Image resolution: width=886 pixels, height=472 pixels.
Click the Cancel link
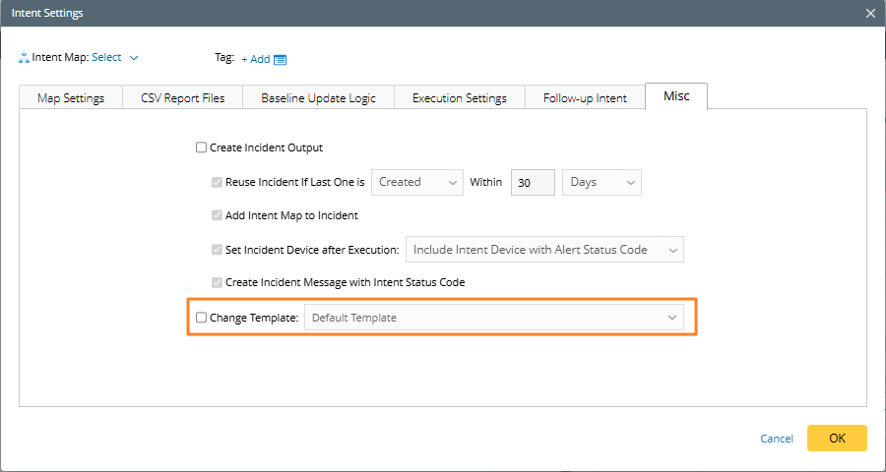click(x=777, y=439)
